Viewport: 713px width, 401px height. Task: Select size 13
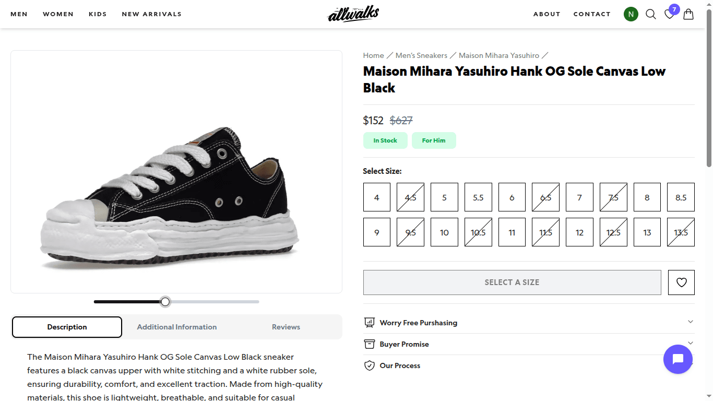647,232
